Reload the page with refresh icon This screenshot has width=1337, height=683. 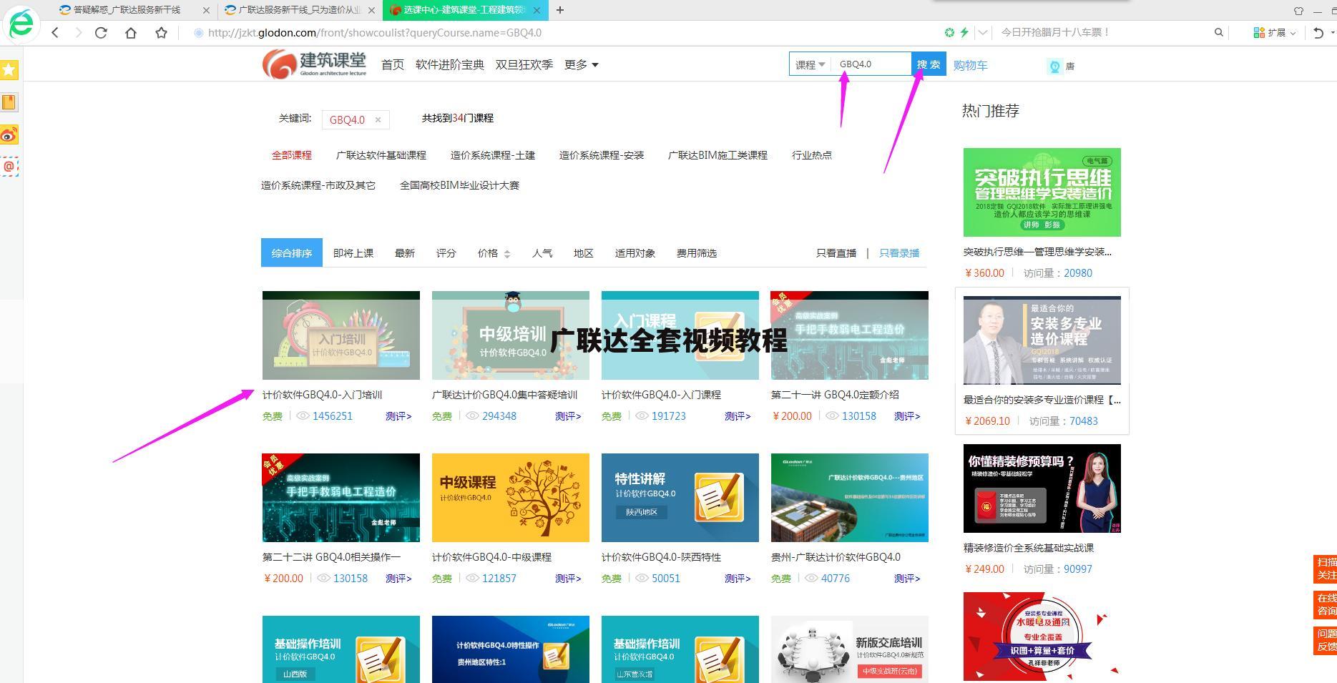click(x=101, y=33)
